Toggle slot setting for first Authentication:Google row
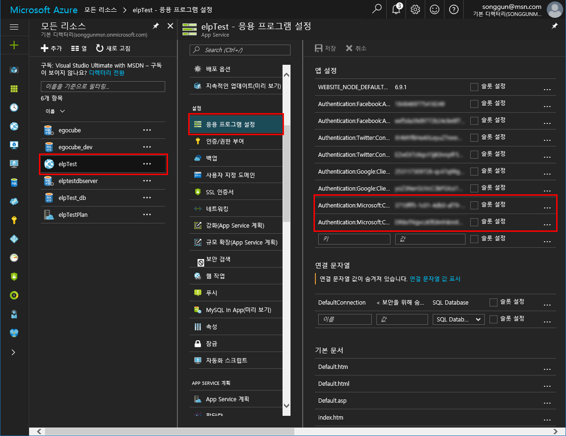The image size is (566, 436). tap(474, 171)
